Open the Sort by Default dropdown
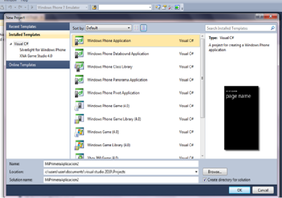This screenshot has width=282, height=198. point(108,28)
